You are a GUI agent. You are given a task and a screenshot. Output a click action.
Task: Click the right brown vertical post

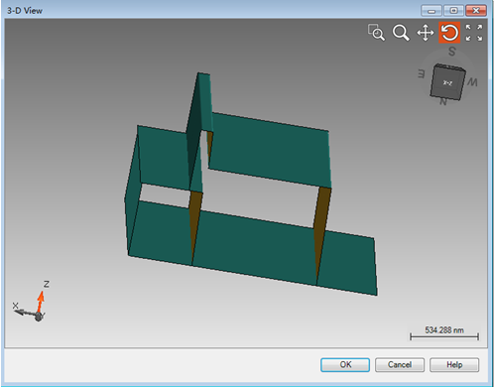pos(322,235)
